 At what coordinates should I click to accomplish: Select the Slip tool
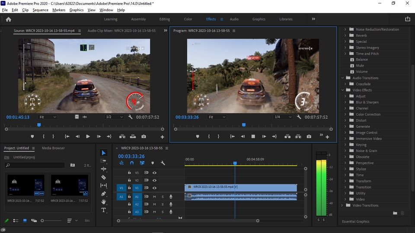(103, 185)
